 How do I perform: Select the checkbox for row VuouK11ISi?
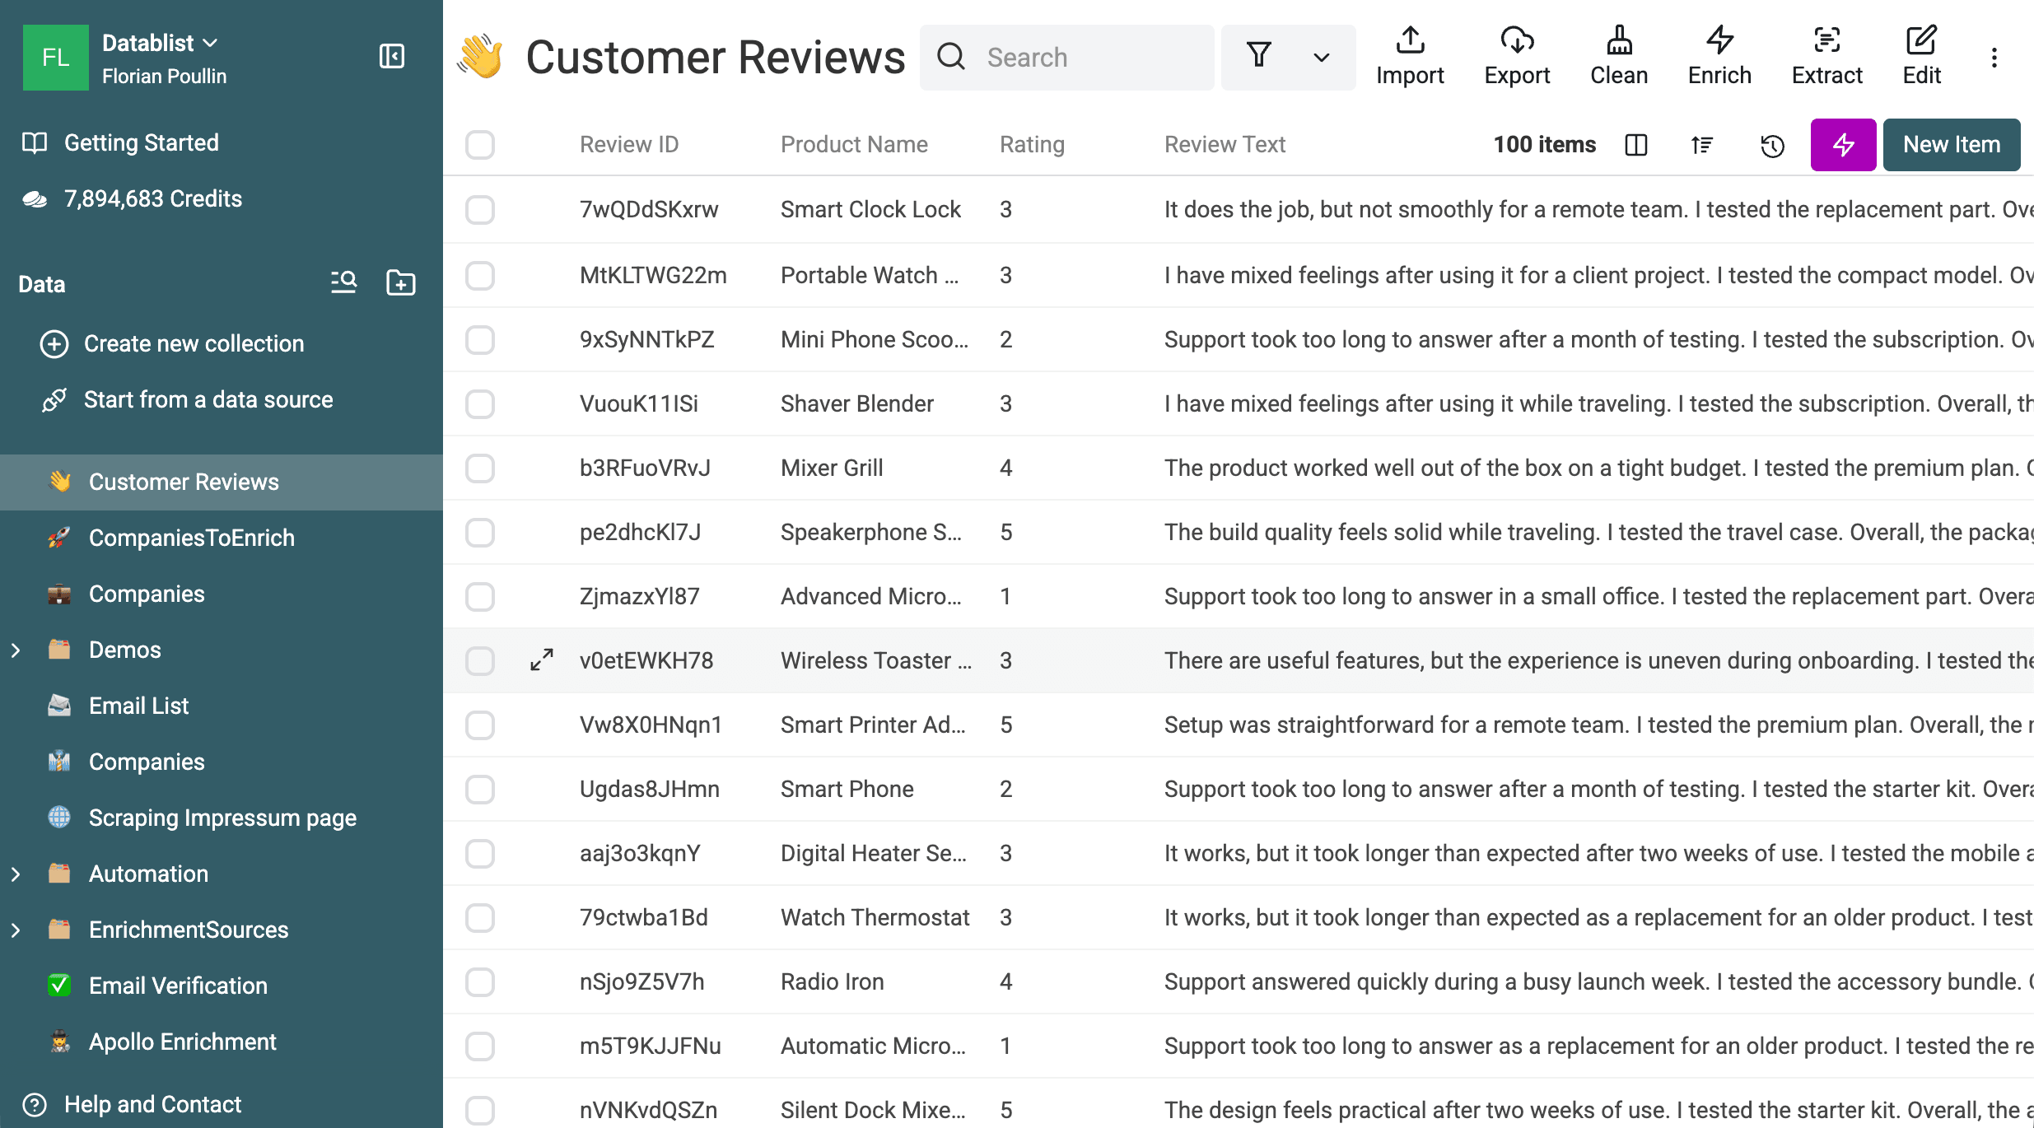pos(480,404)
